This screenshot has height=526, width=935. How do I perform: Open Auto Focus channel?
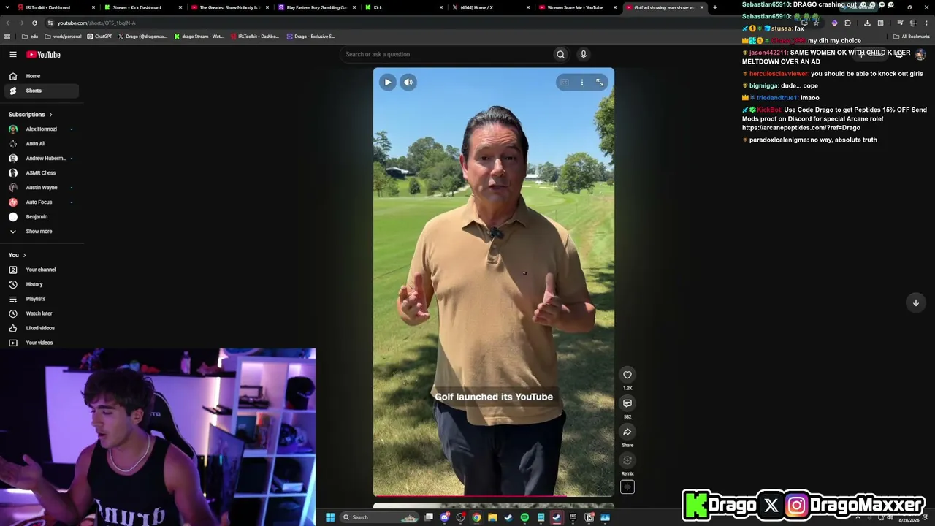pos(40,202)
